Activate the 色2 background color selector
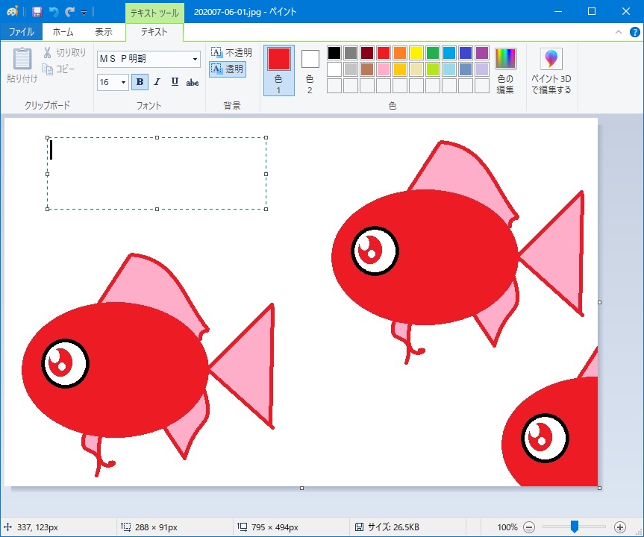The image size is (644, 537). 310,69
